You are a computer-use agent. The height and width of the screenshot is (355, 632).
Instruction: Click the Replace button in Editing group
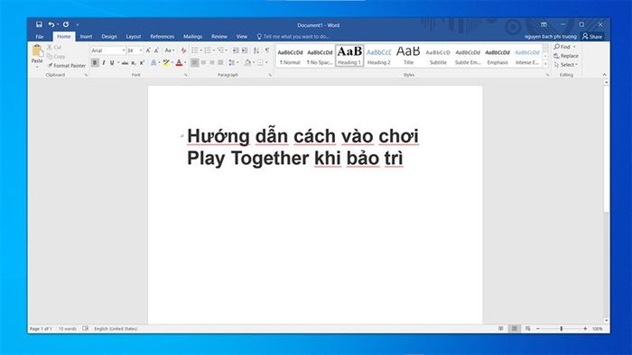tap(566, 56)
